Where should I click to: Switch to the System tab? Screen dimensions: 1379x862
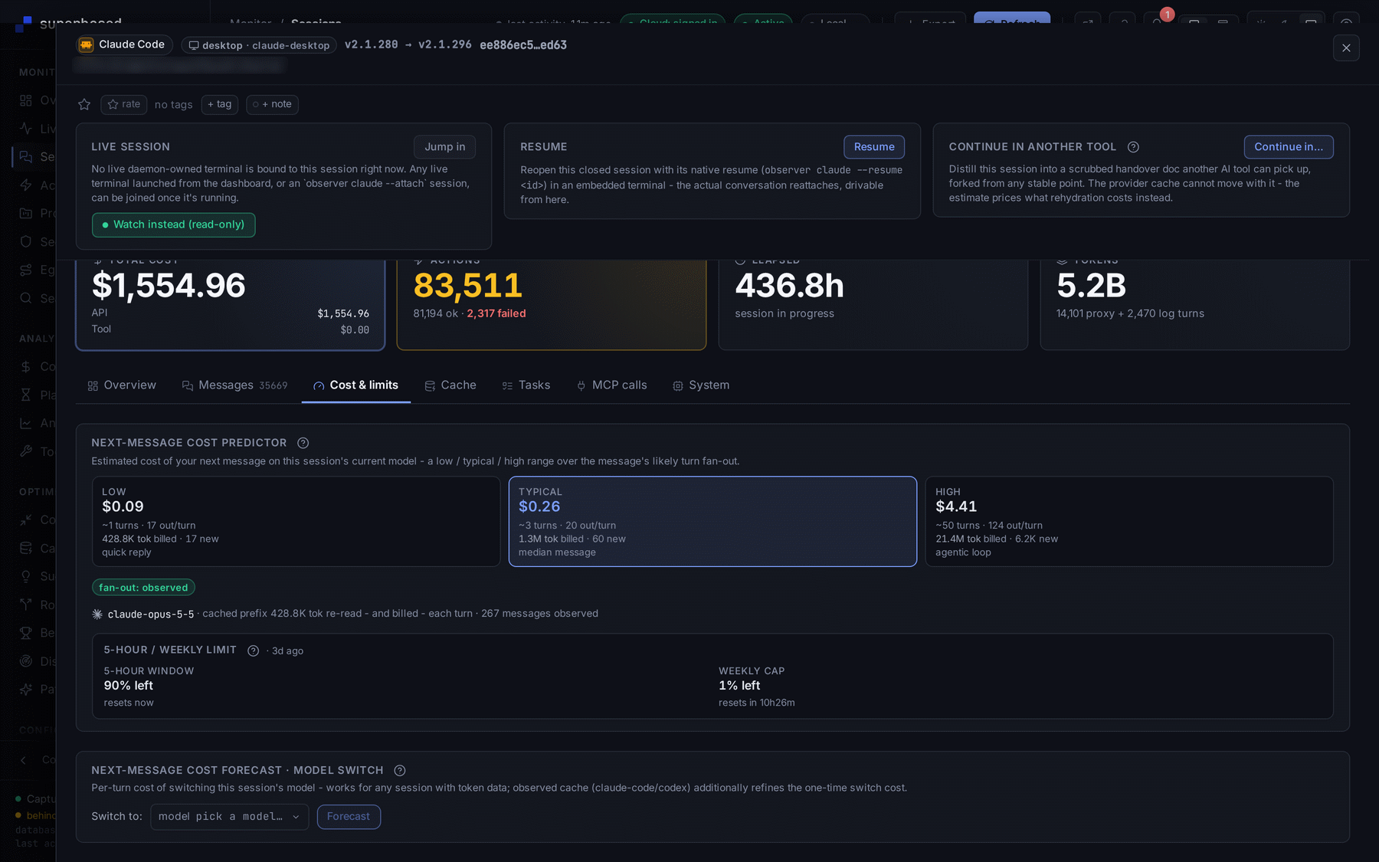point(701,385)
